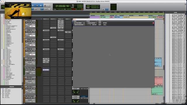The height and width of the screenshot is (105, 187).
Task: Solo the SFXS 13 track
Action: coord(32,32)
